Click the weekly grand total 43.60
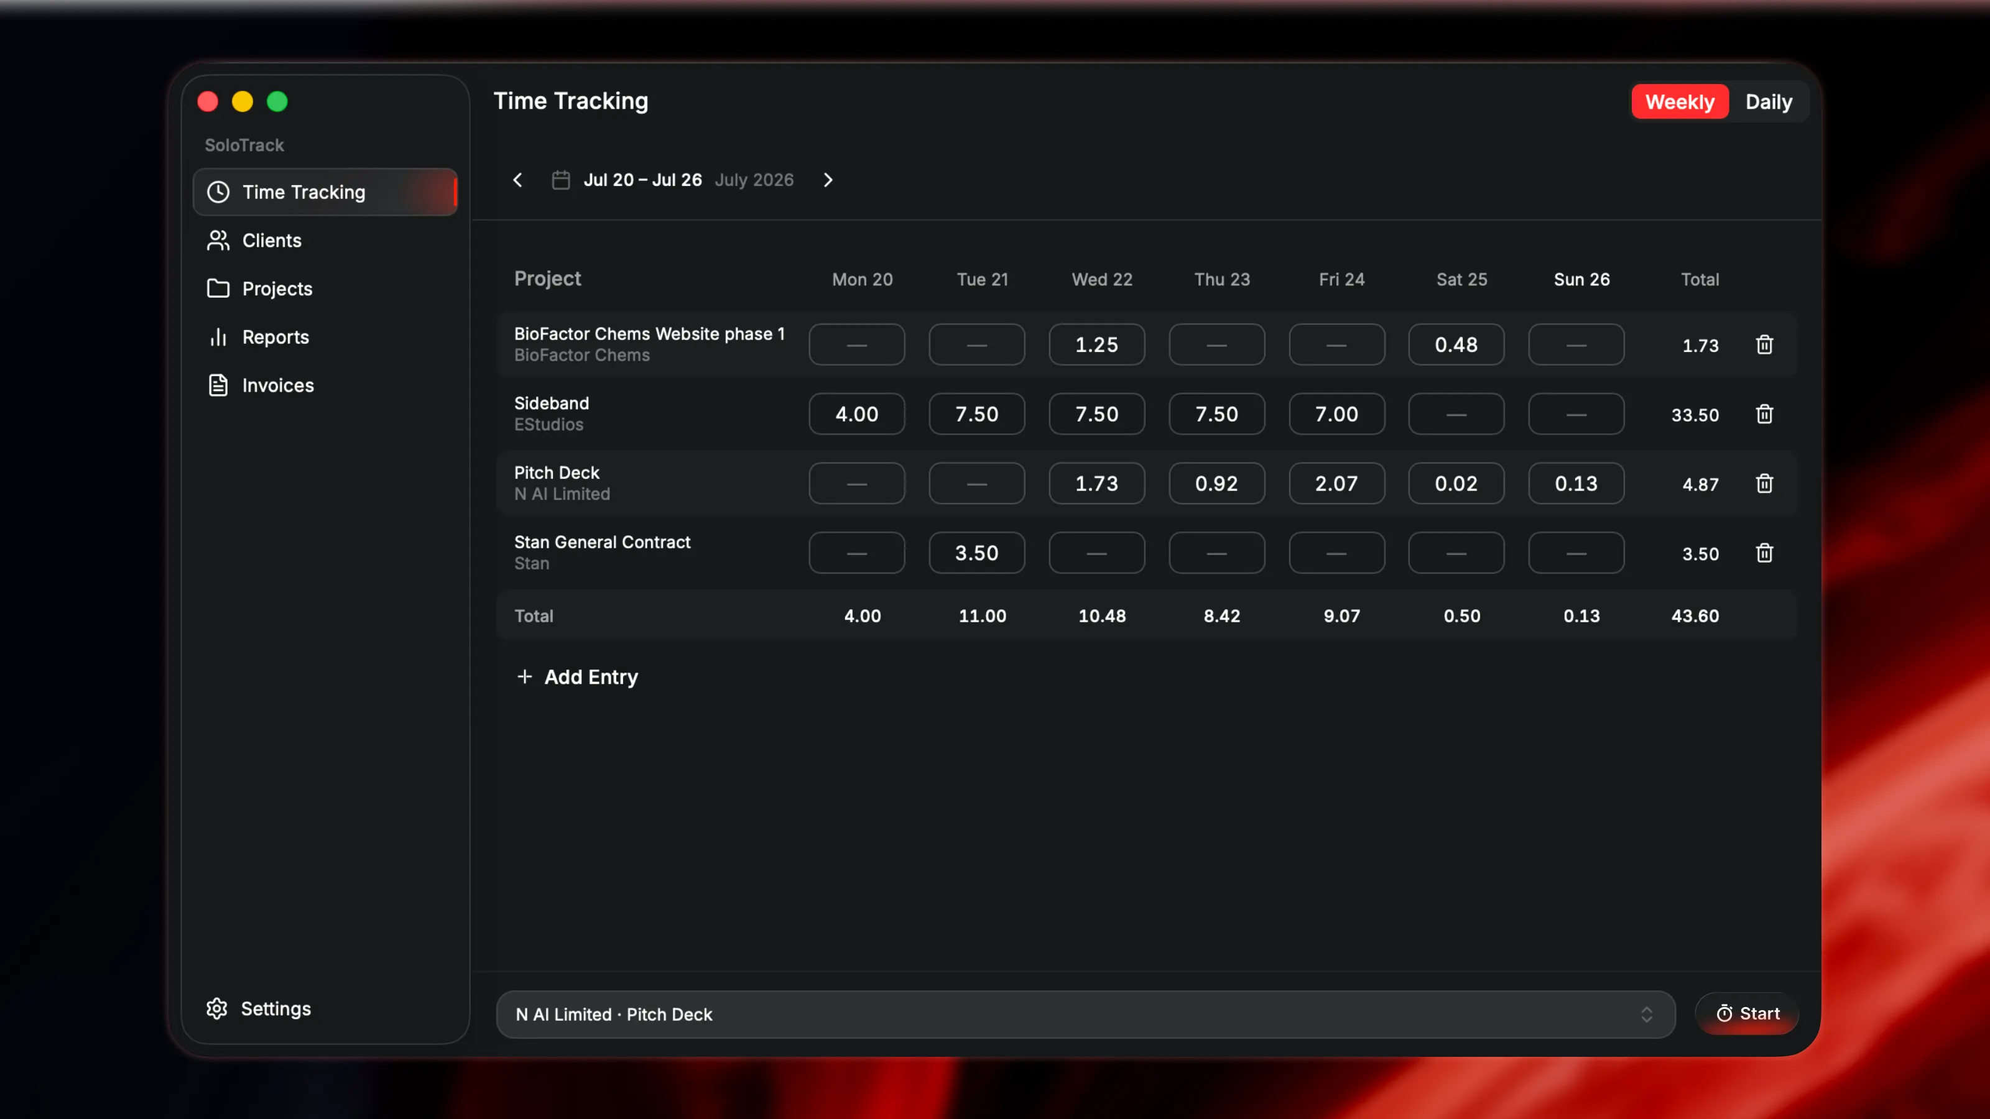This screenshot has height=1119, width=1990. (x=1695, y=616)
